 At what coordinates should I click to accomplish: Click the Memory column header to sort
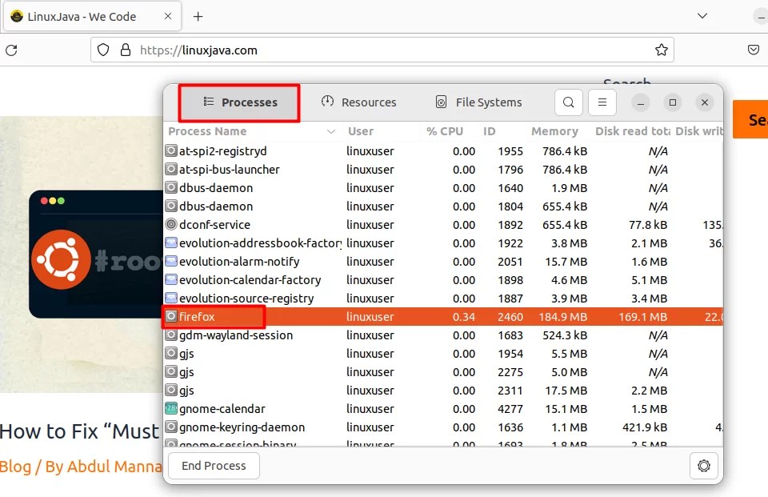(x=555, y=131)
